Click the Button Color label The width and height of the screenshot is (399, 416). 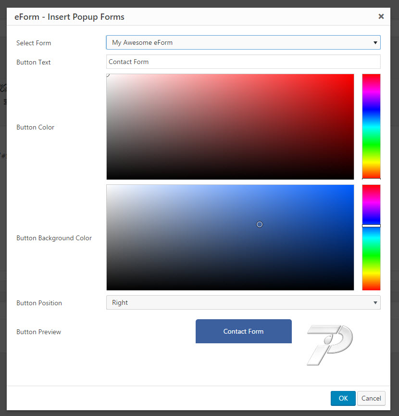35,127
